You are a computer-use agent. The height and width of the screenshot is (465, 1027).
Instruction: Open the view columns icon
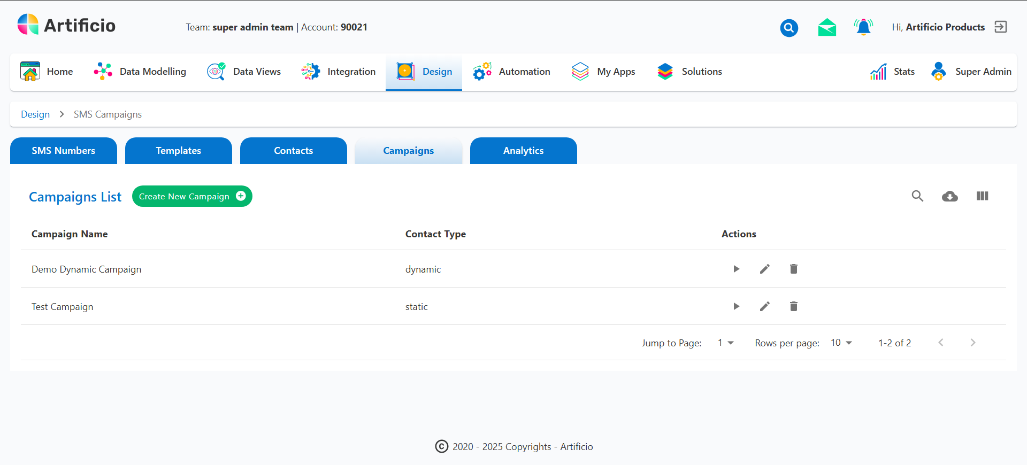click(x=982, y=196)
